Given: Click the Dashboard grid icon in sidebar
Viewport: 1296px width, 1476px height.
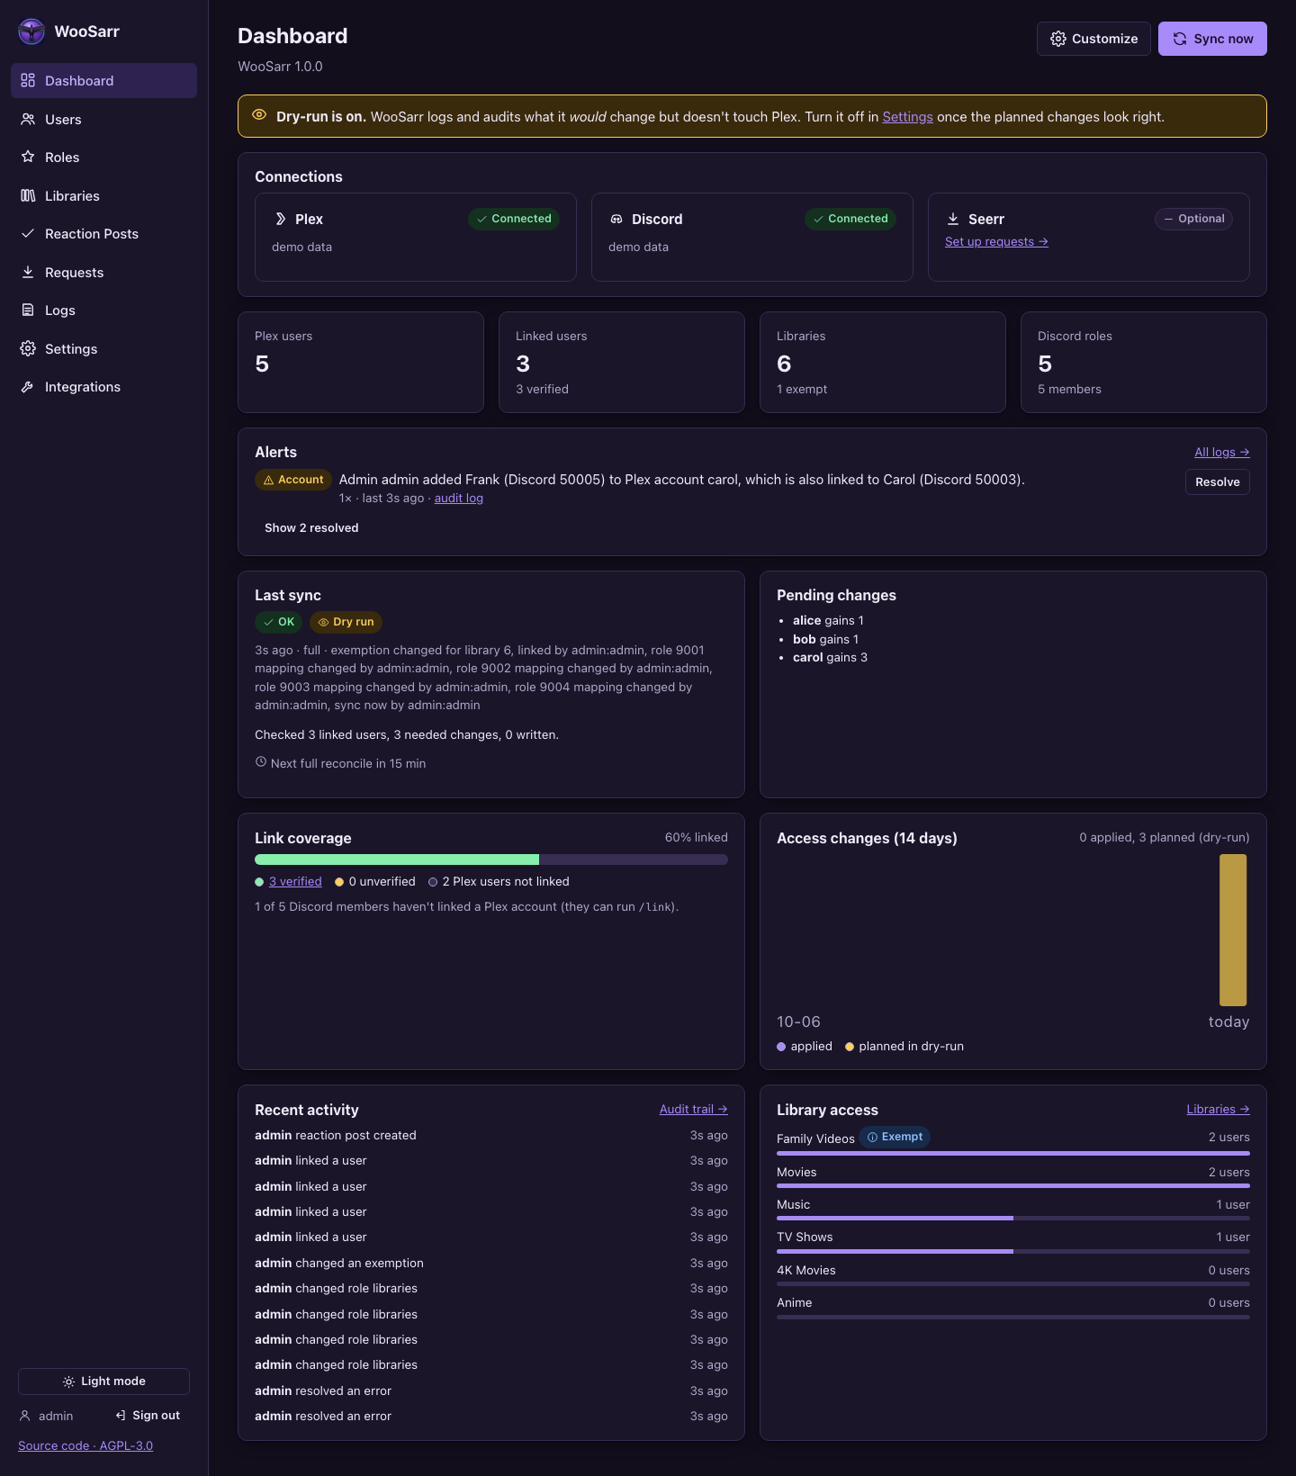Looking at the screenshot, I should click(x=28, y=80).
